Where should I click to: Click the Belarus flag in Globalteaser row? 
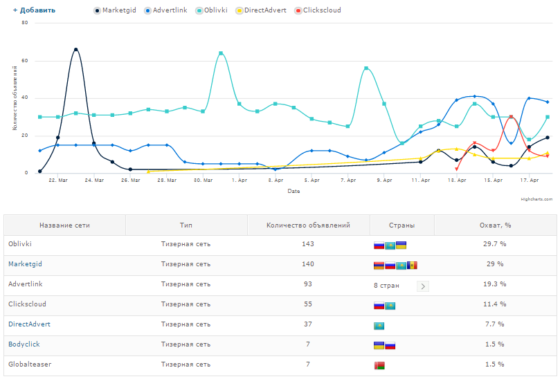[x=379, y=365]
